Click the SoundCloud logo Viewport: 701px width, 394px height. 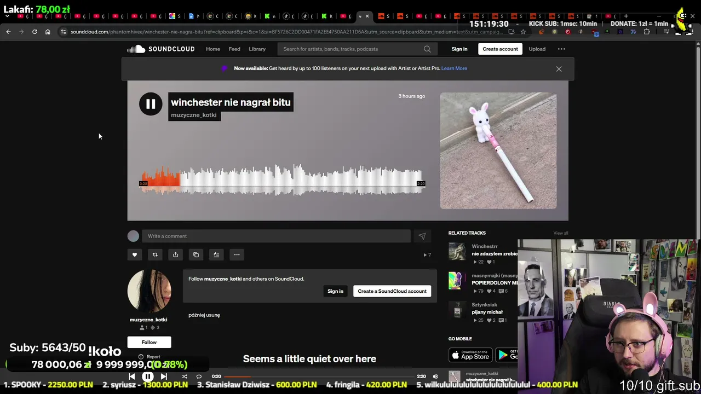[x=161, y=49]
